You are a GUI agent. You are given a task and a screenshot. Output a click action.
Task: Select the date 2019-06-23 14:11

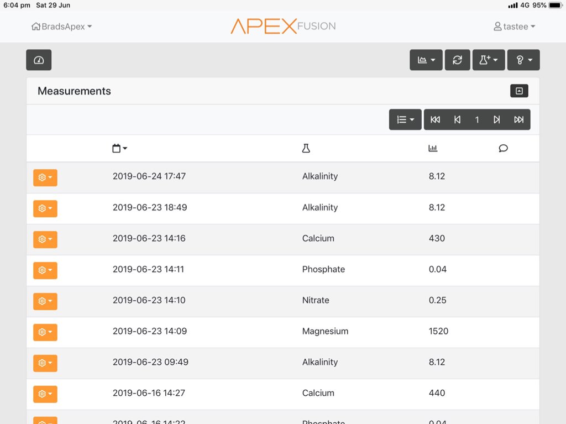point(148,269)
